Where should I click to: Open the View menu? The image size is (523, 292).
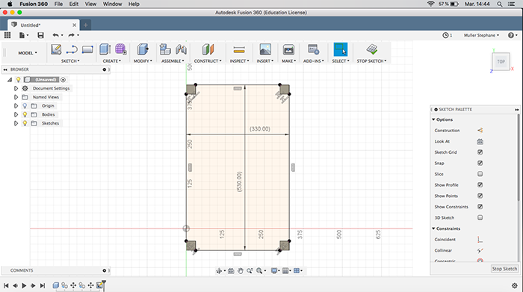coord(90,4)
